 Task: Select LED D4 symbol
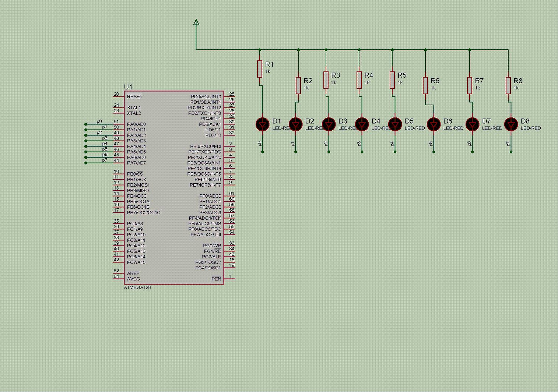click(362, 124)
